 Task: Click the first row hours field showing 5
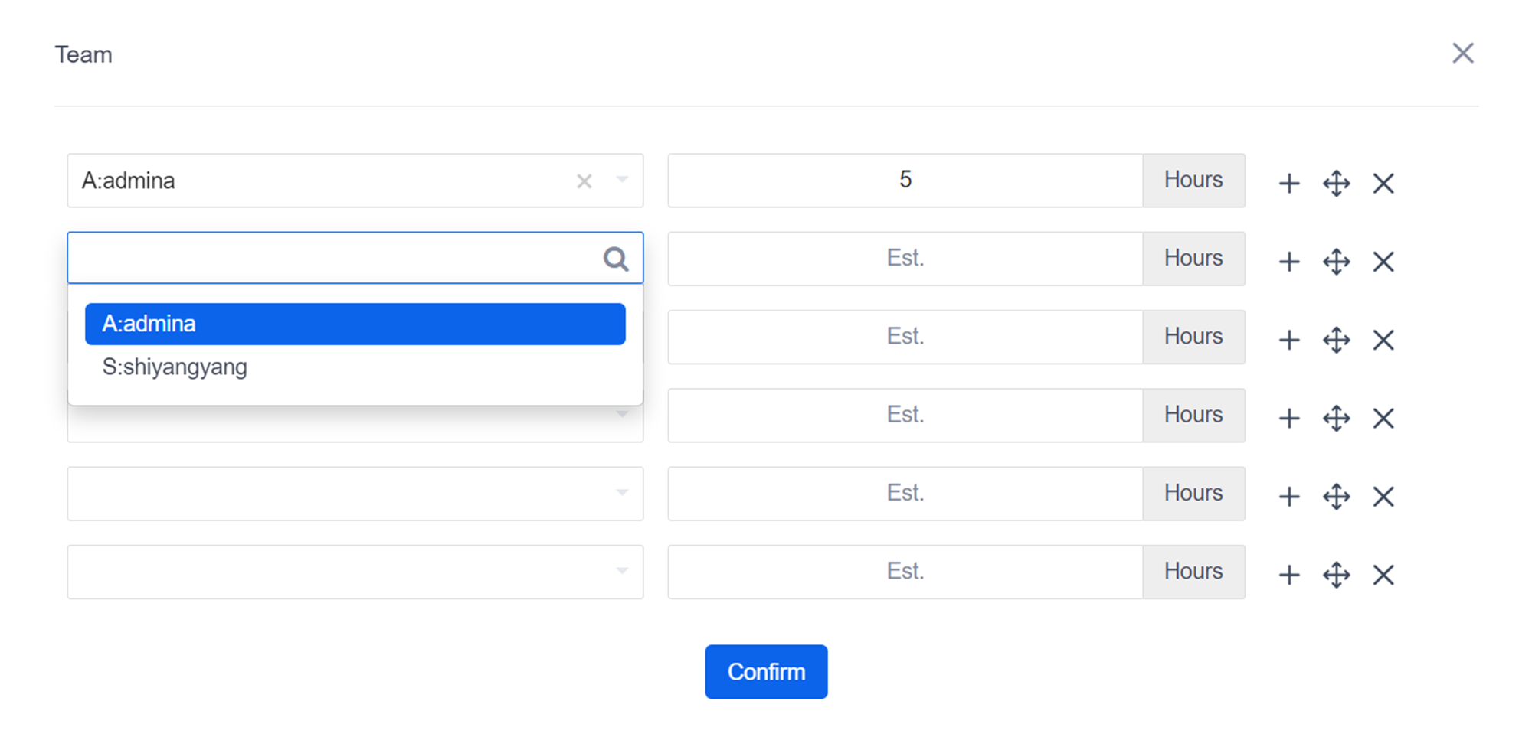click(905, 181)
